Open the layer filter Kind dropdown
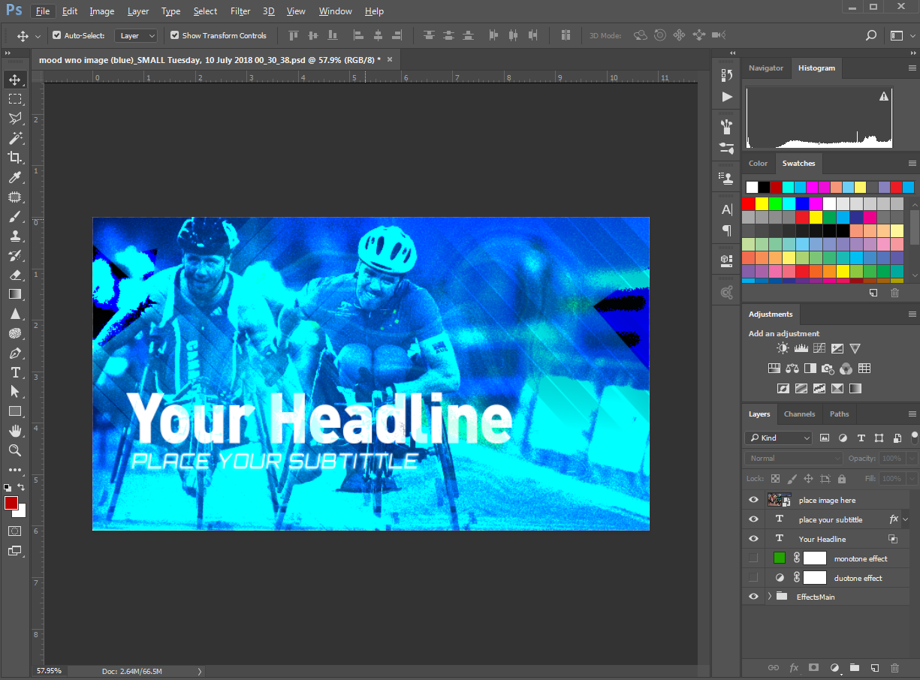920x680 pixels. point(779,438)
